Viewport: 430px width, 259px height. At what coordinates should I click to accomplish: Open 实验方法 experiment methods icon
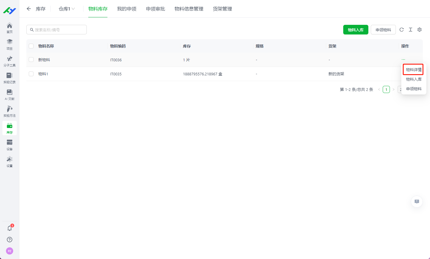click(10, 111)
